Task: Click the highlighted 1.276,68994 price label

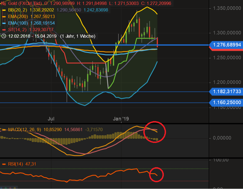Action: click(226, 45)
